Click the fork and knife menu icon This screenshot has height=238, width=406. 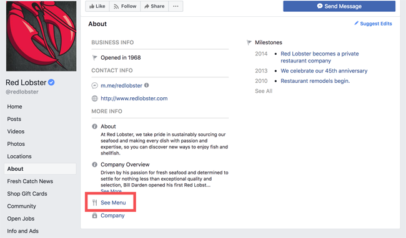[x=95, y=202]
